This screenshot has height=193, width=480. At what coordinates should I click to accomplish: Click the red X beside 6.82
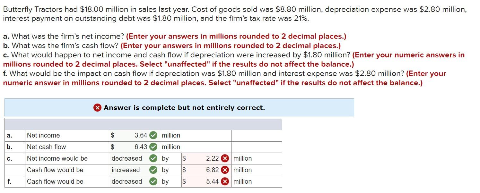(x=225, y=170)
